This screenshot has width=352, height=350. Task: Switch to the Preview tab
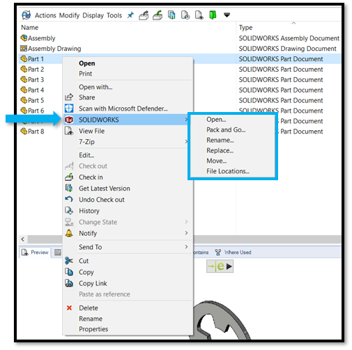[35, 253]
